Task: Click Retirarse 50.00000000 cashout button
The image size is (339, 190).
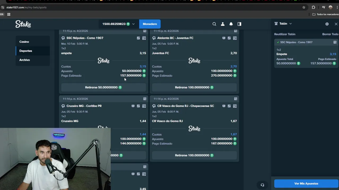Action: [x=104, y=87]
